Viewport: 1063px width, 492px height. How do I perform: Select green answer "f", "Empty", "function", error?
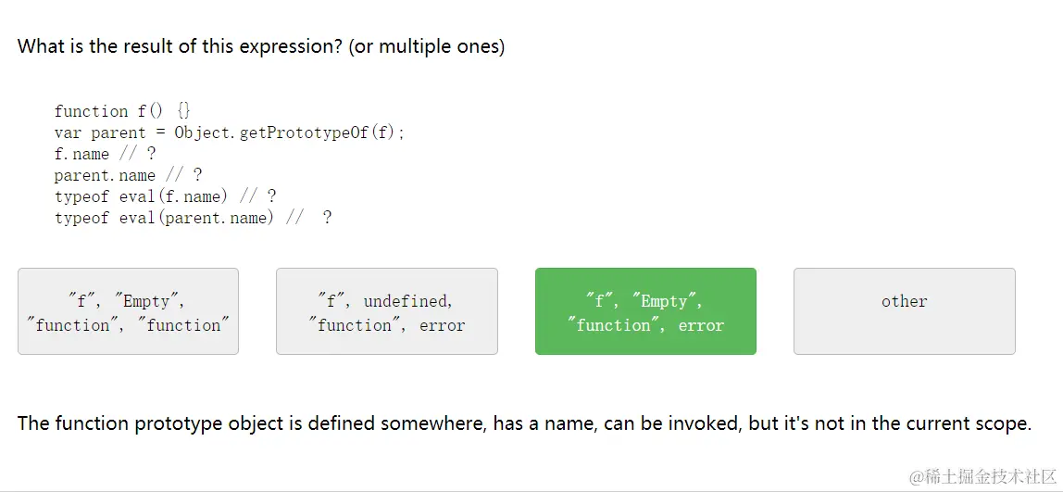[645, 312]
